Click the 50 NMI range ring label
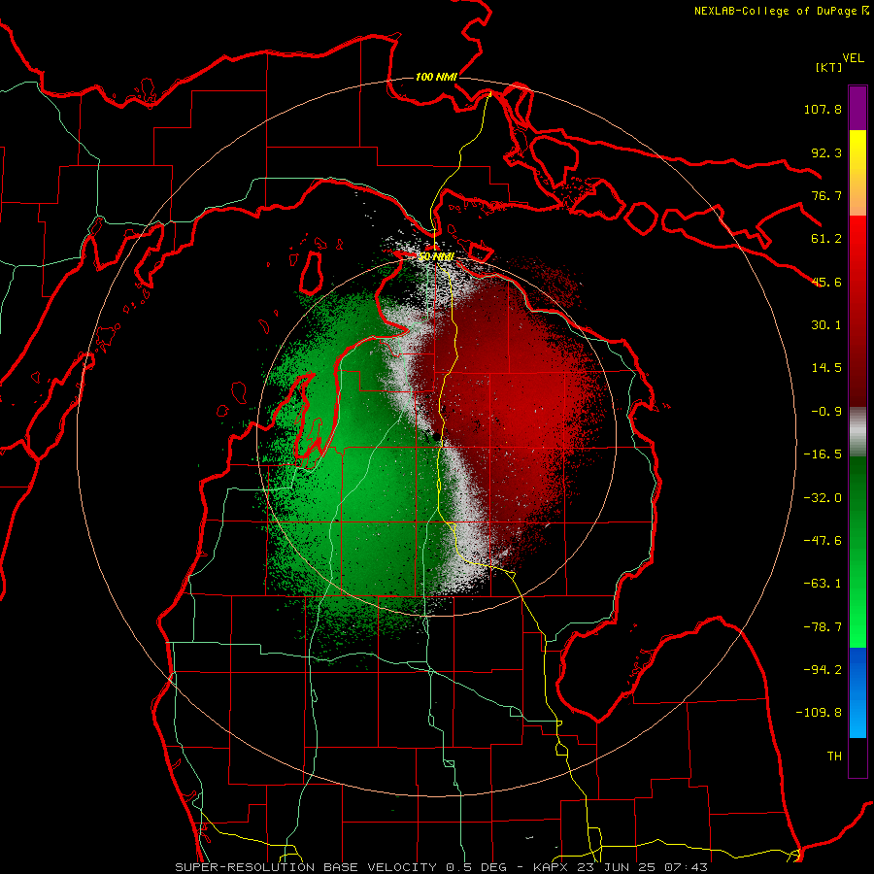 436,257
